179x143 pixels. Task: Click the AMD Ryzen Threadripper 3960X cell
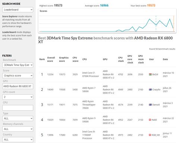(89, 105)
